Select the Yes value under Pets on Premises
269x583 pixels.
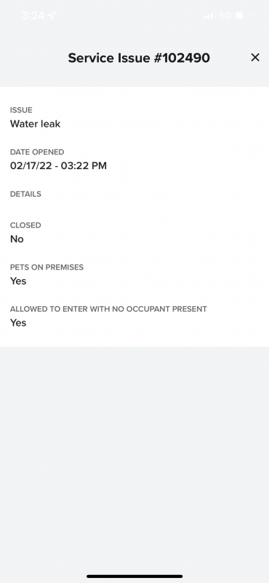pos(18,281)
